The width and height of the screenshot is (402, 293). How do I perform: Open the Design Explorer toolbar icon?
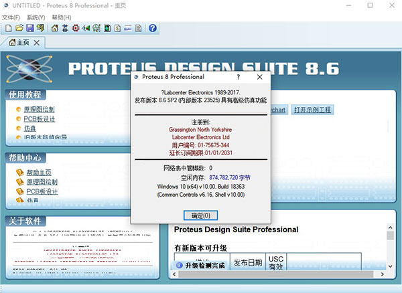[x=107, y=28]
